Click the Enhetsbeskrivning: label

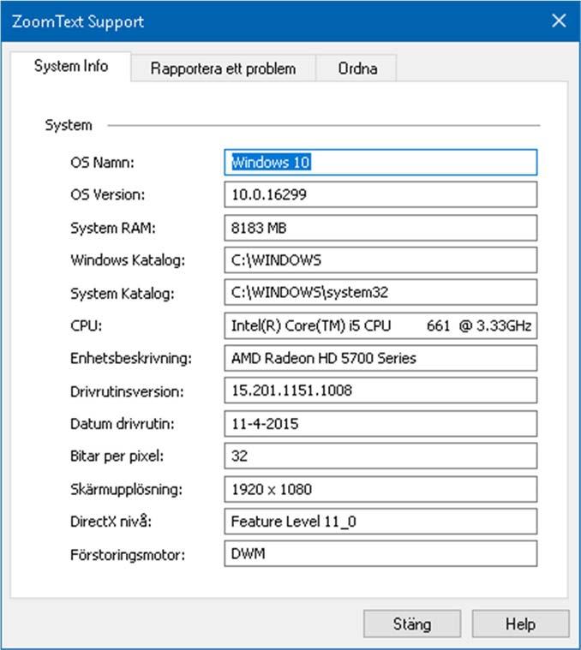(131, 358)
